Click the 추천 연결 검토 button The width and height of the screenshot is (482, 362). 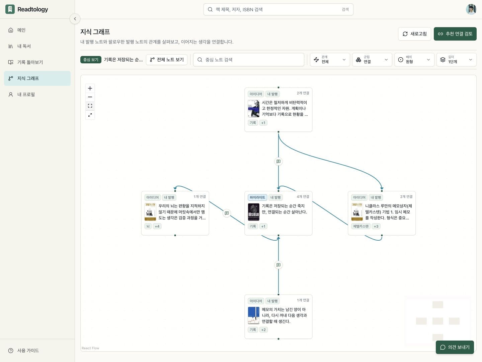[x=455, y=34]
